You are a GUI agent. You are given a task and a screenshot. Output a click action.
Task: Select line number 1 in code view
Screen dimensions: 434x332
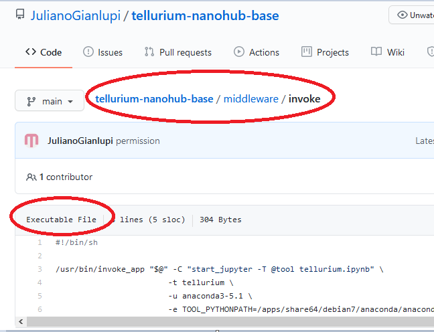click(x=40, y=242)
